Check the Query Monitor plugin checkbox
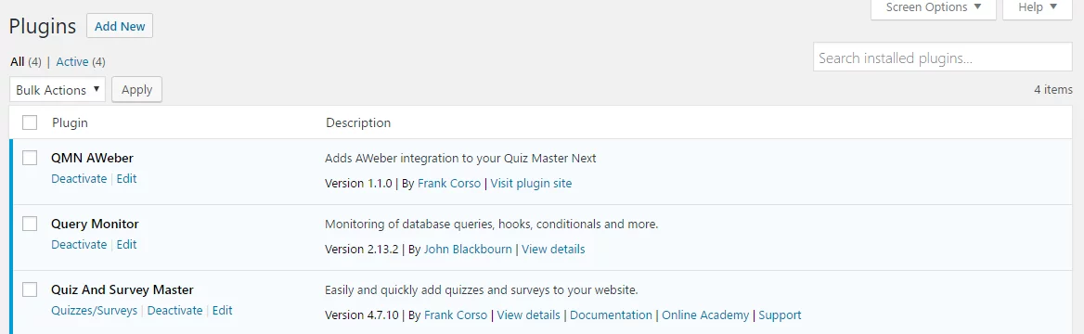The image size is (1084, 334). pos(30,224)
